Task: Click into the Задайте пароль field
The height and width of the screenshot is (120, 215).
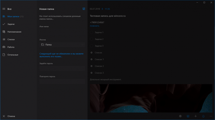Action: [62, 68]
